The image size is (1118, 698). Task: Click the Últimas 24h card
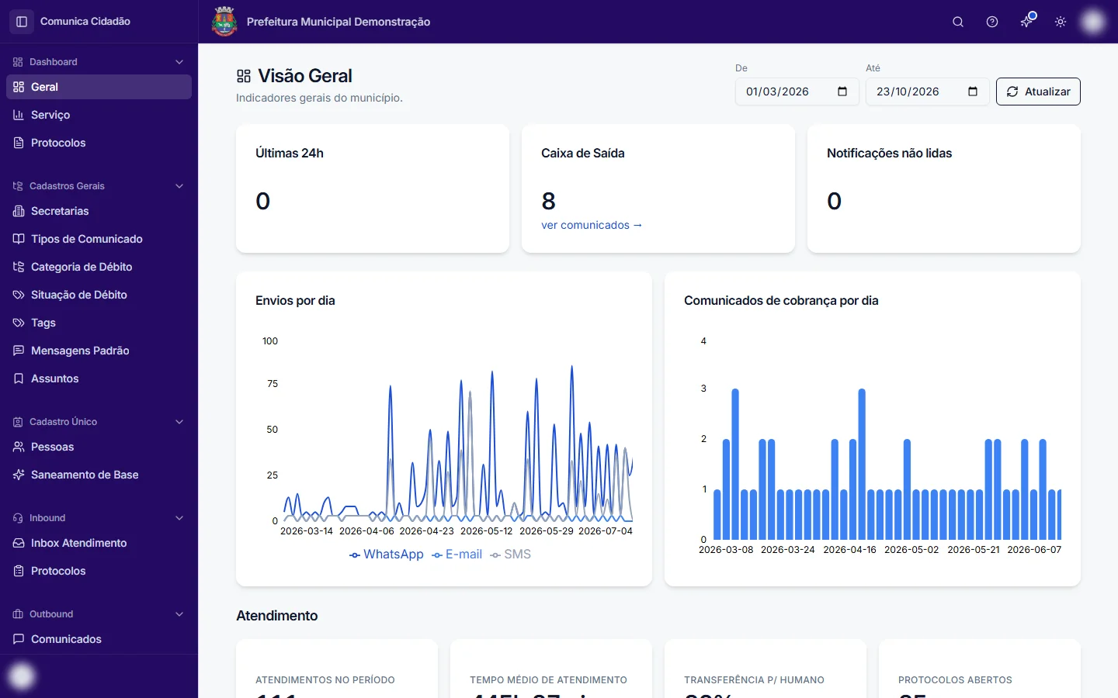373,188
